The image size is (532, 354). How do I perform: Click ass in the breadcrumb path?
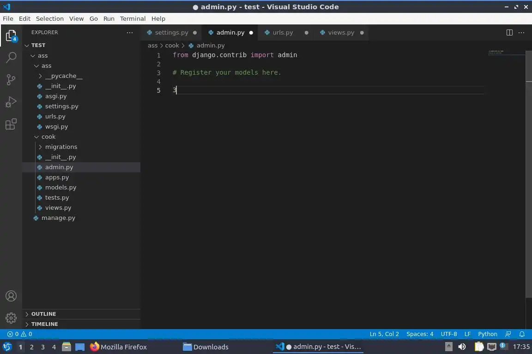coord(153,45)
